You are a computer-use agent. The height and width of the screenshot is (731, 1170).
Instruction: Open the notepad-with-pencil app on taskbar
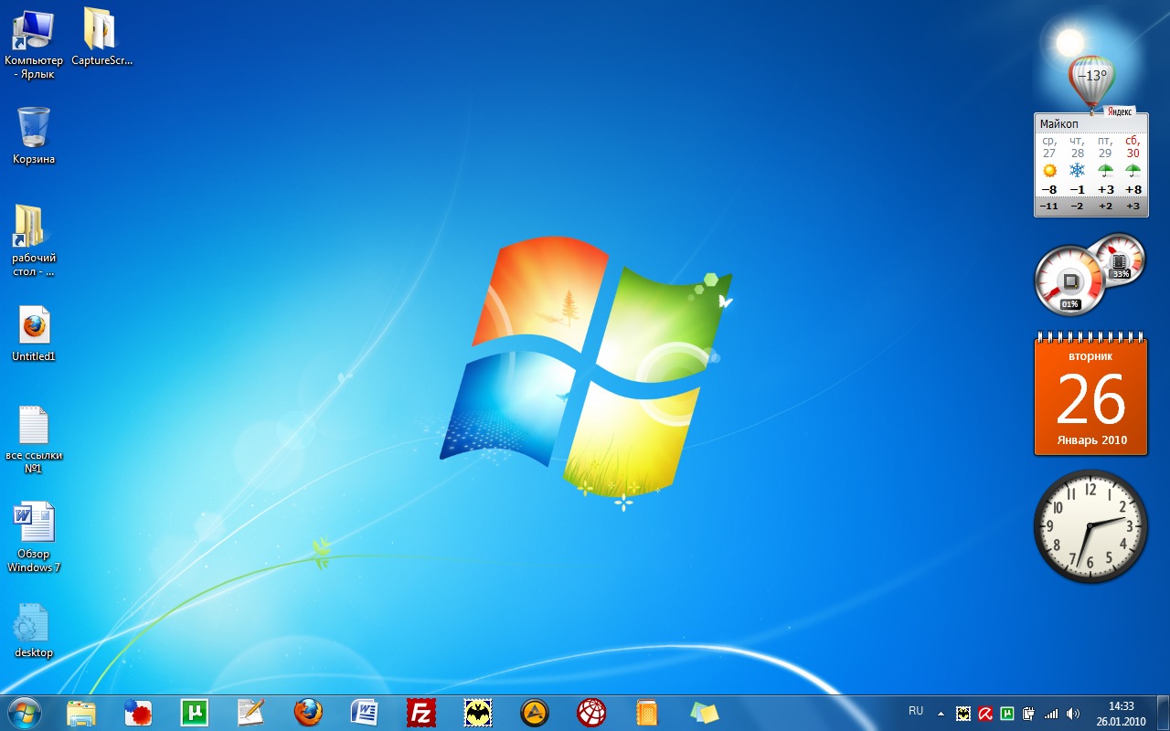click(x=250, y=713)
